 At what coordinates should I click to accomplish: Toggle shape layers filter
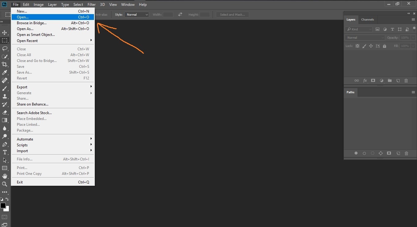pos(400,29)
